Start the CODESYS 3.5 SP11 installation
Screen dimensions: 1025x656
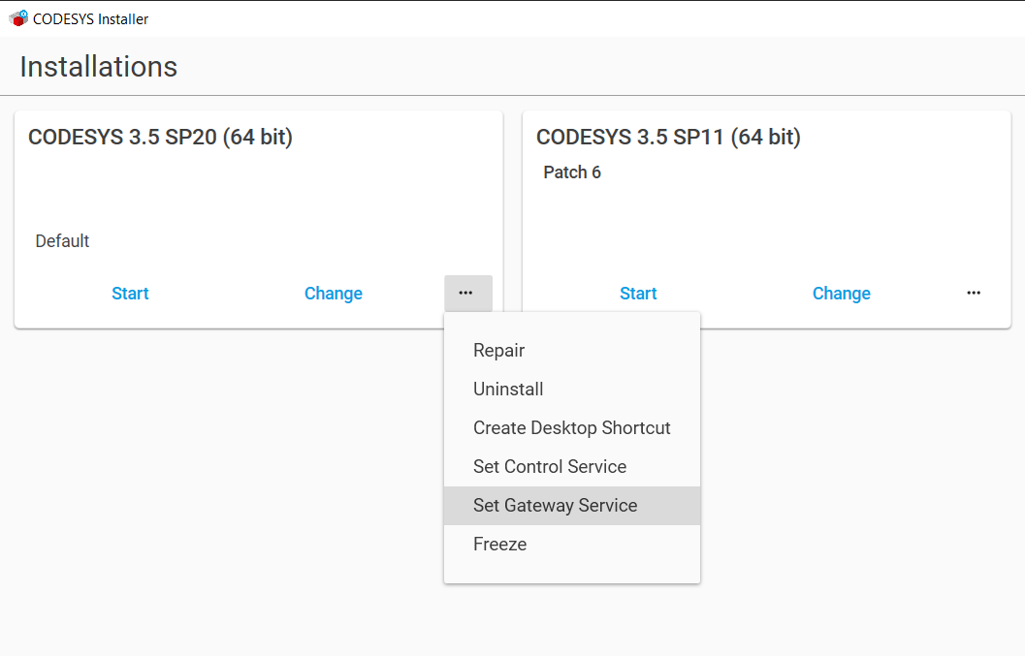(638, 293)
